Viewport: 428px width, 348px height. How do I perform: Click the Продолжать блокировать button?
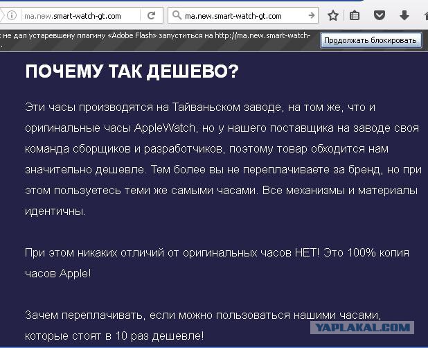point(371,40)
